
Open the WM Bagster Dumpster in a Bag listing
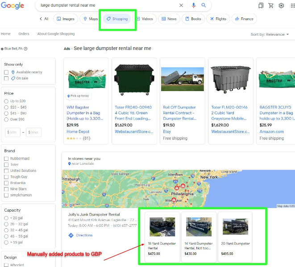click(x=85, y=113)
